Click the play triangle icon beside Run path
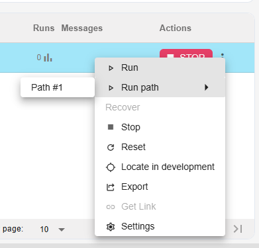 (x=111, y=88)
